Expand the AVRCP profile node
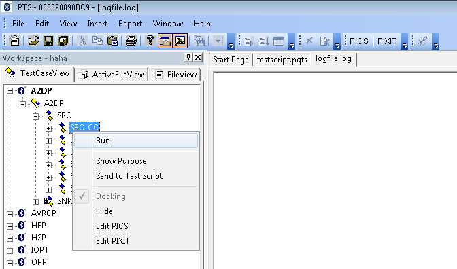This screenshot has height=269, width=457. pyautogui.click(x=10, y=214)
